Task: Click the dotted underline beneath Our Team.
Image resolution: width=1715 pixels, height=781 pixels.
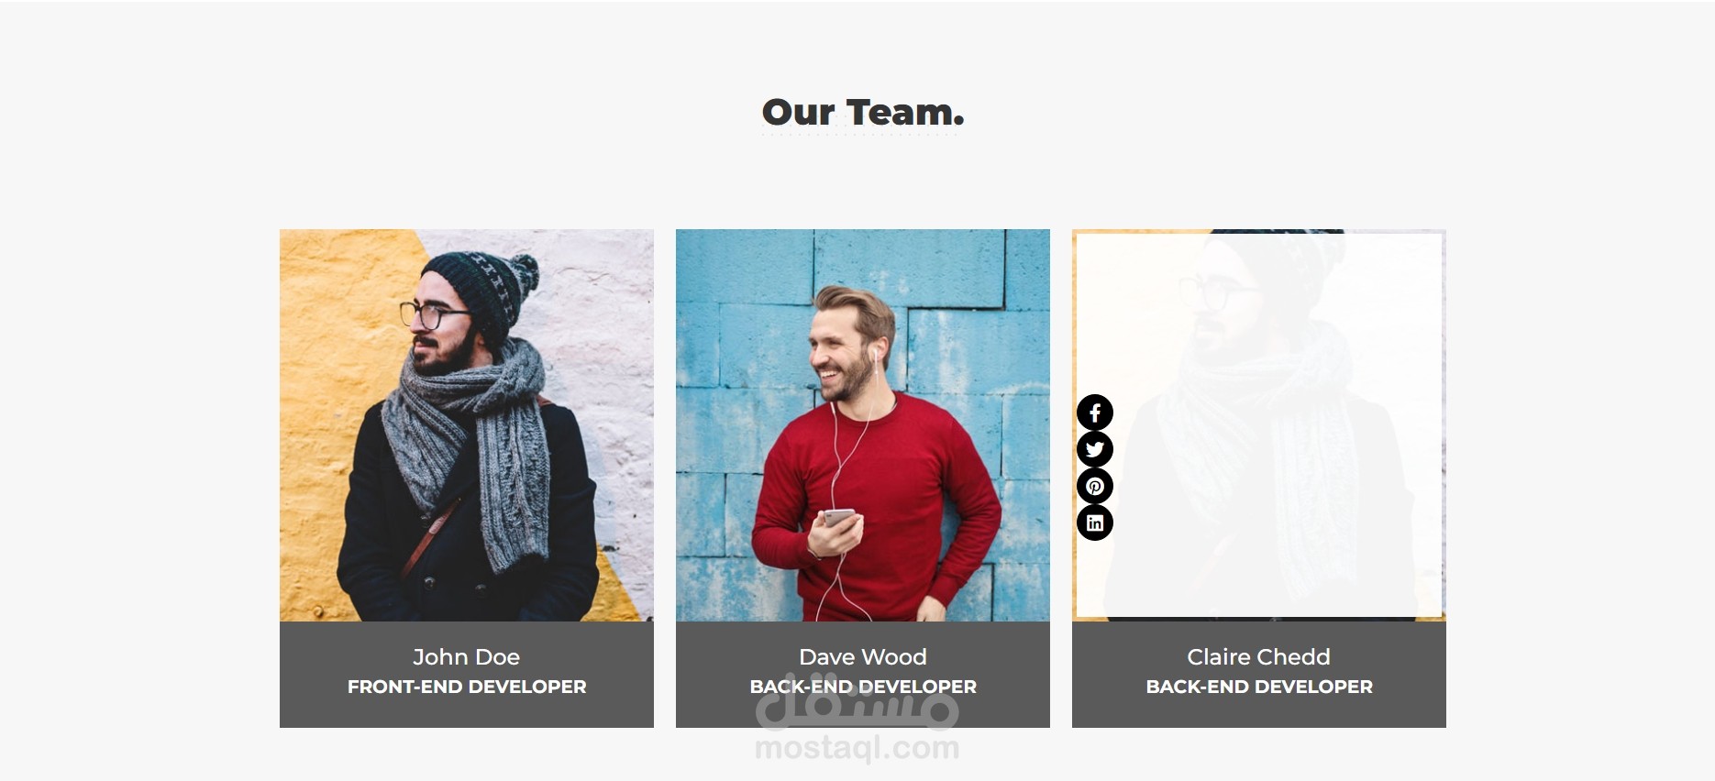Action: coord(860,135)
